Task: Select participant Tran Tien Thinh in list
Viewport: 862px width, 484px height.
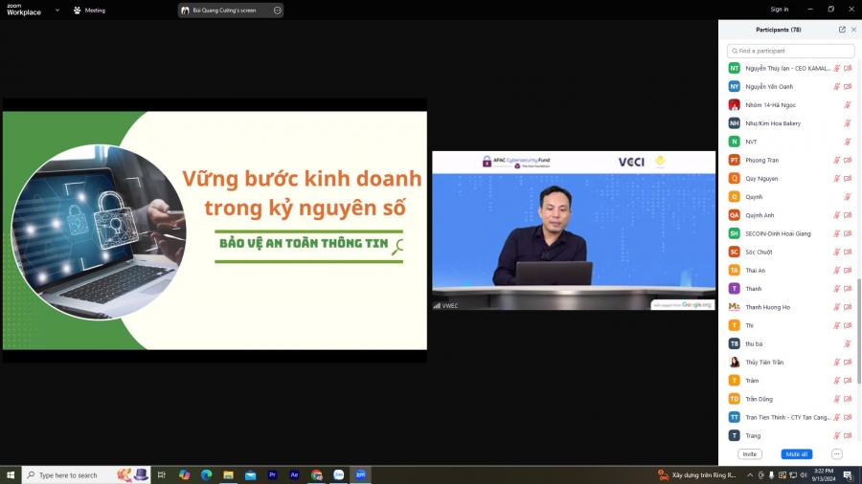Action: coord(785,417)
